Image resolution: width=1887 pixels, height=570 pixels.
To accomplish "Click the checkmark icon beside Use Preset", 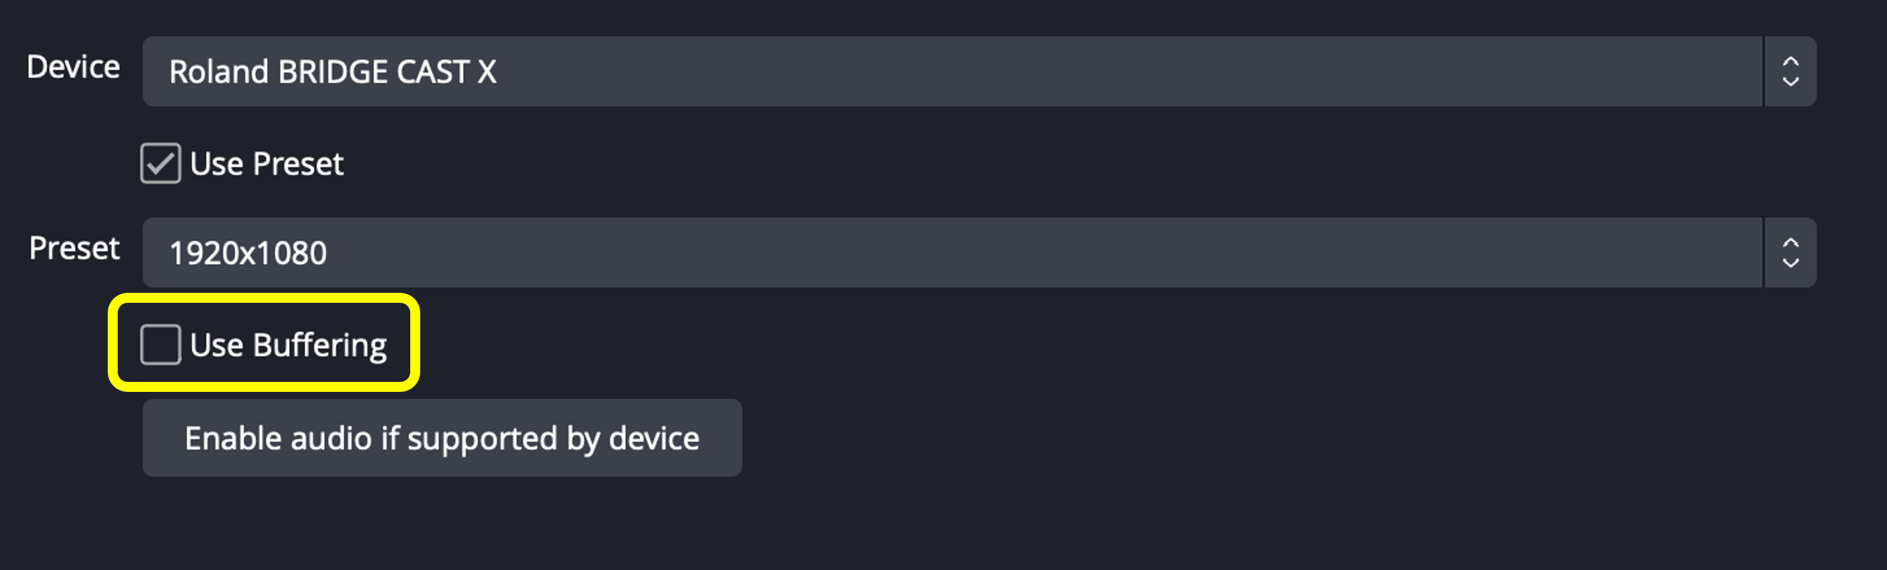I will [x=161, y=163].
